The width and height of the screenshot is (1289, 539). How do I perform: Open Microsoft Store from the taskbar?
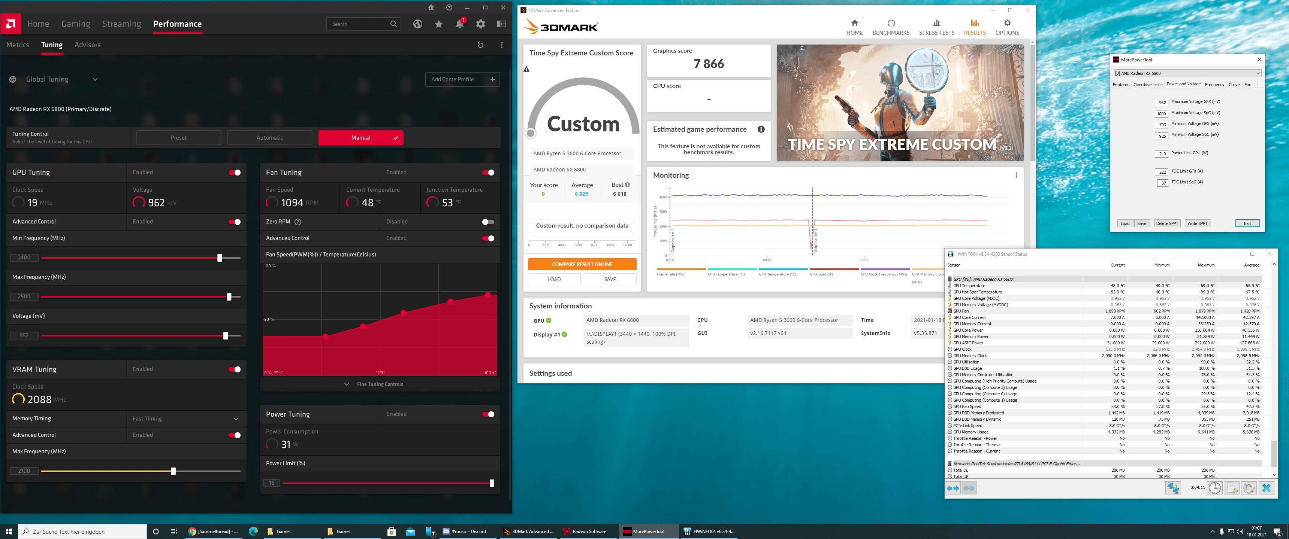392,532
